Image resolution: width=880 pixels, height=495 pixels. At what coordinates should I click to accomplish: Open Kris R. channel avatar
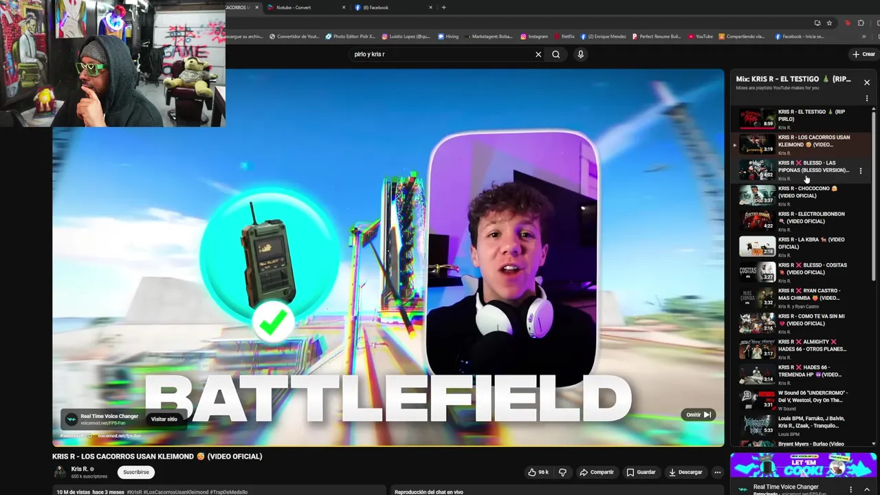point(60,472)
